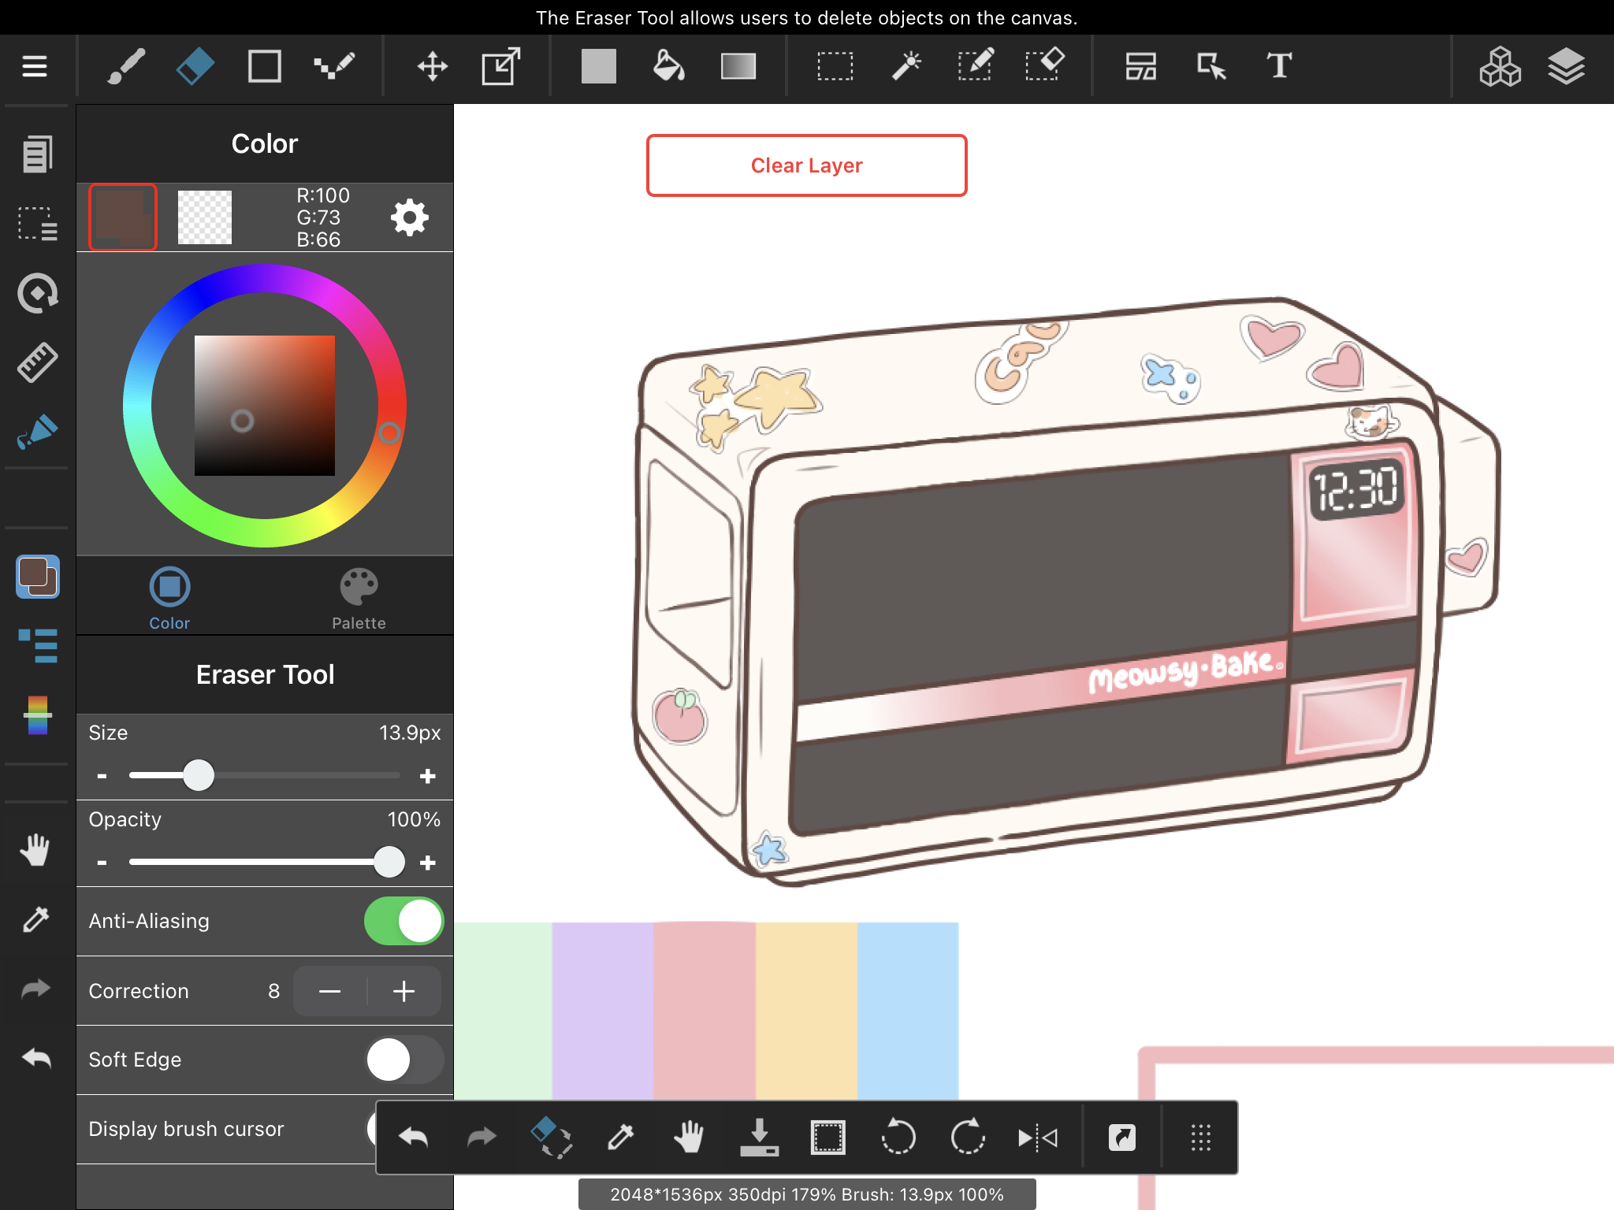Image resolution: width=1614 pixels, height=1210 pixels.
Task: Increase Correction value with plus stepper
Action: point(403,991)
